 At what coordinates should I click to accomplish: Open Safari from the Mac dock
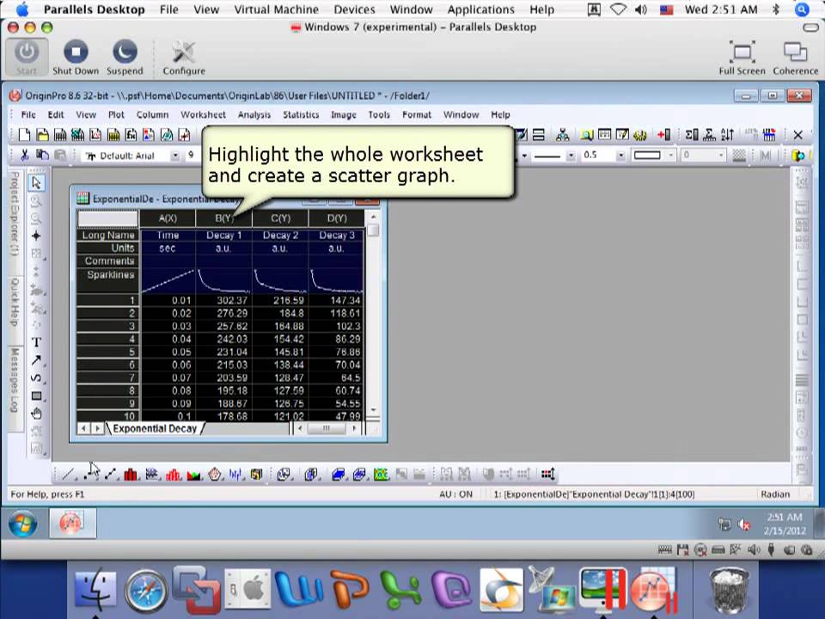tap(146, 591)
